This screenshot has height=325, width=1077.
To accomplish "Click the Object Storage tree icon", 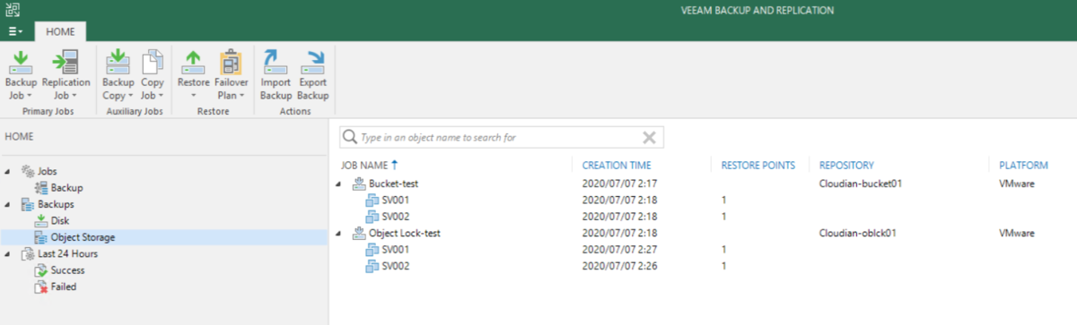I will pyautogui.click(x=40, y=237).
